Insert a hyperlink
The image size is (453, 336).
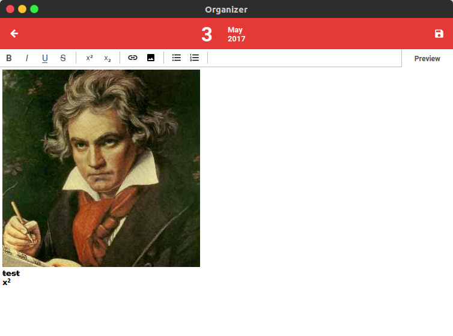point(133,58)
